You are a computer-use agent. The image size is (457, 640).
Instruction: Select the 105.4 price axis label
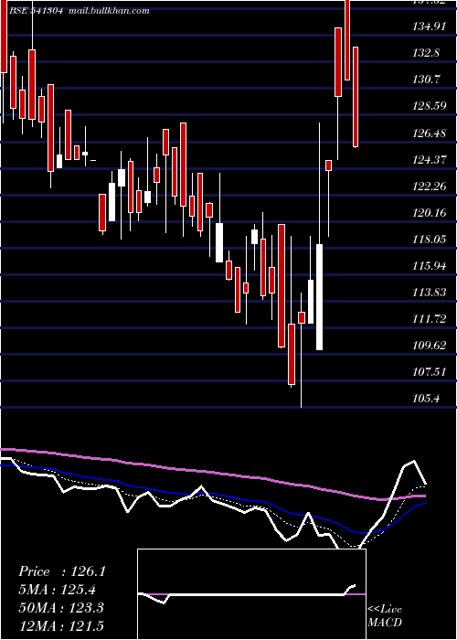pos(426,399)
